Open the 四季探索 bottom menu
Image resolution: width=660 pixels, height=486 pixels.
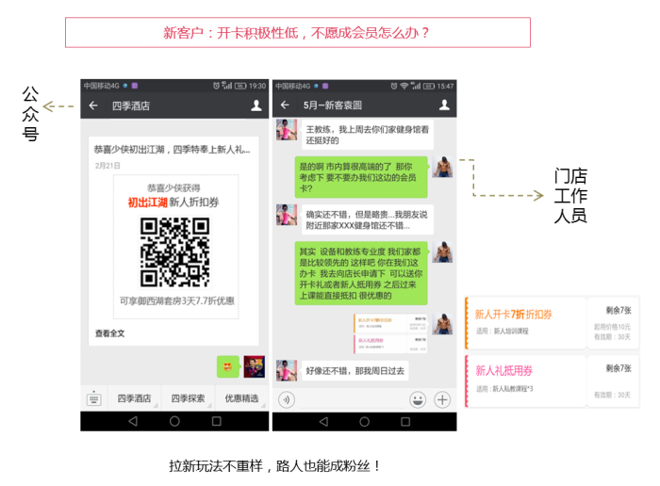188,398
